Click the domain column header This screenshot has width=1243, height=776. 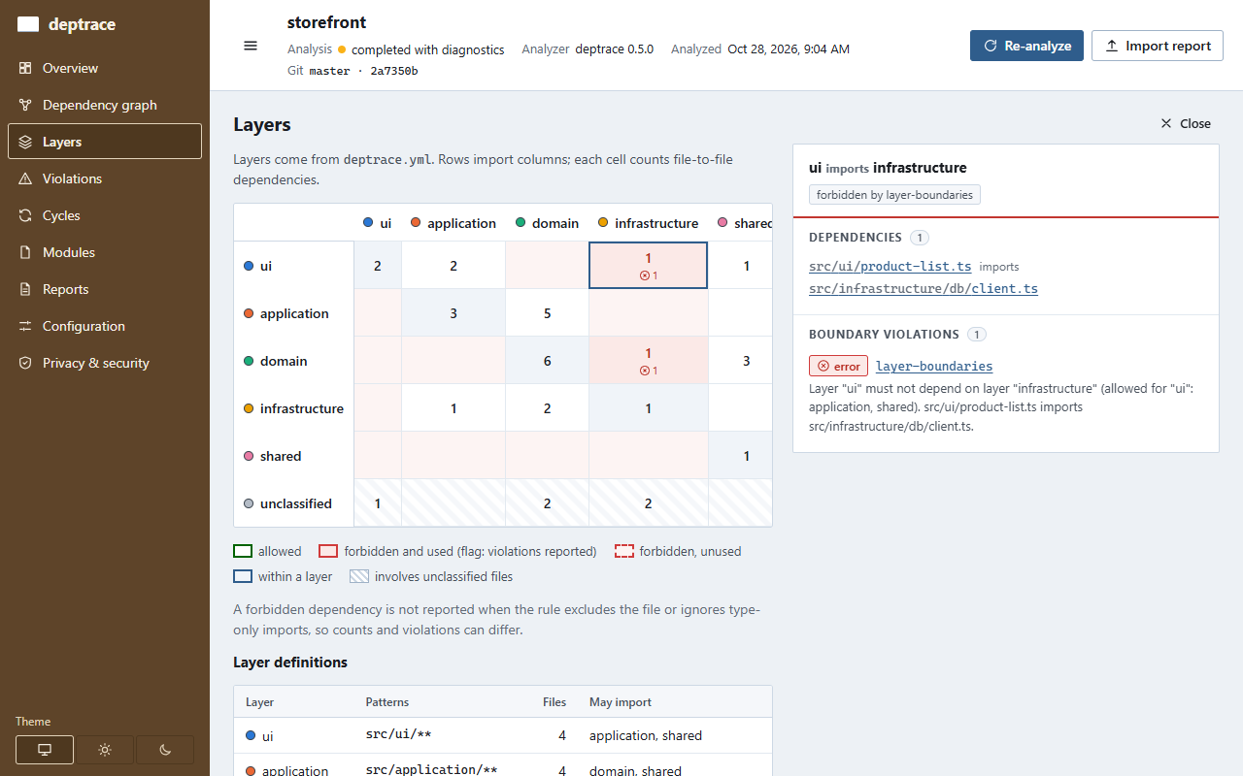[548, 222]
